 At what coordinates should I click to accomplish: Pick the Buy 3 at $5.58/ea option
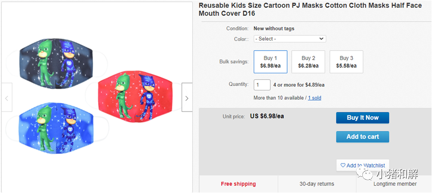click(x=346, y=62)
